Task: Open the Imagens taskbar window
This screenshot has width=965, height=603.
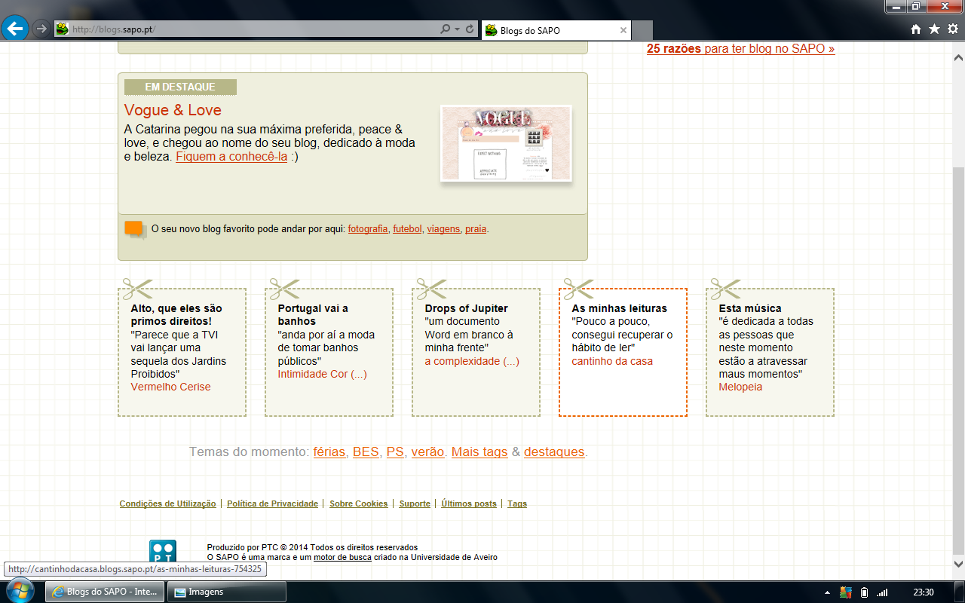Action: (226, 592)
